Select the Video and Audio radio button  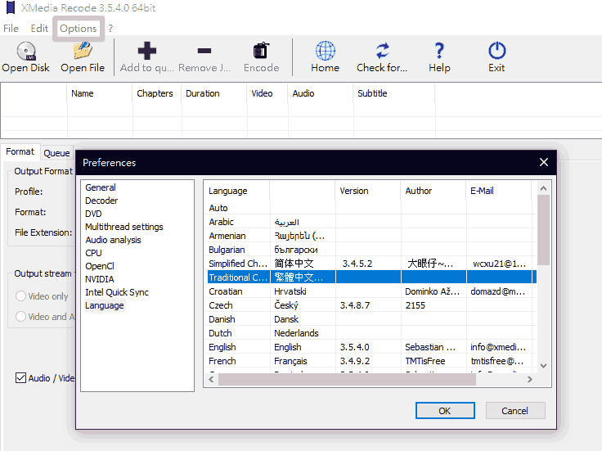20,316
